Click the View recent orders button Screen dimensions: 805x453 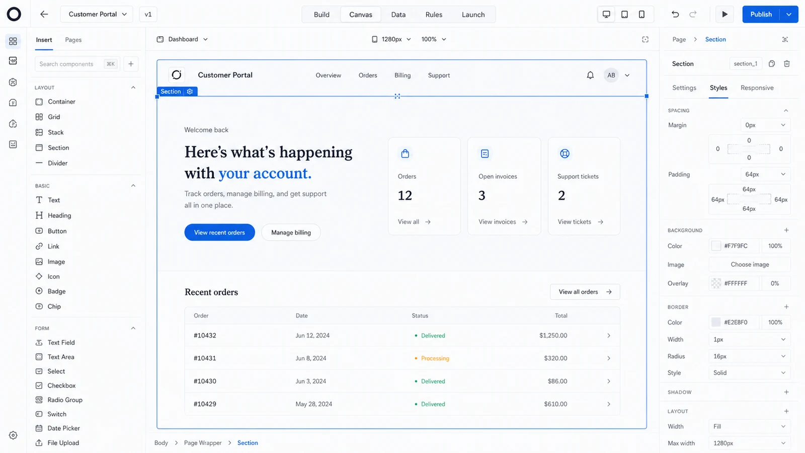click(x=219, y=233)
